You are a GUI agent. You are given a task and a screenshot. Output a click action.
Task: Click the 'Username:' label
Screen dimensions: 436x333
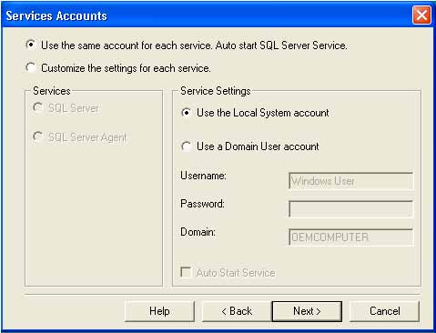203,176
